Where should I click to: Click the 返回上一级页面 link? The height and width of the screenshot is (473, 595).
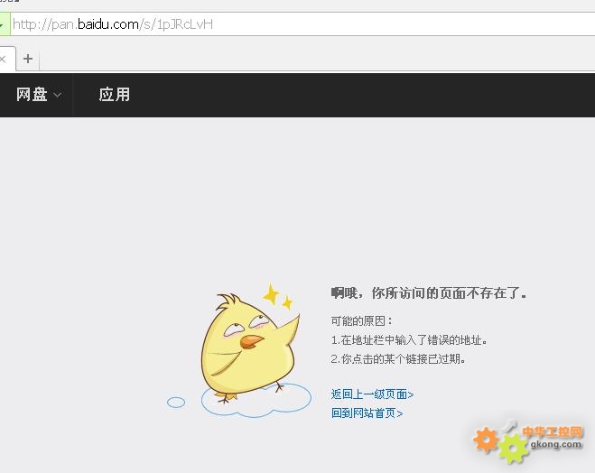(x=372, y=394)
